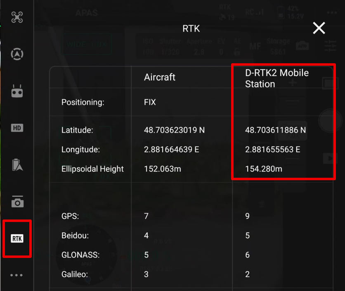Expand the More options at sidebar bottom
The height and width of the screenshot is (291, 345).
click(17, 275)
